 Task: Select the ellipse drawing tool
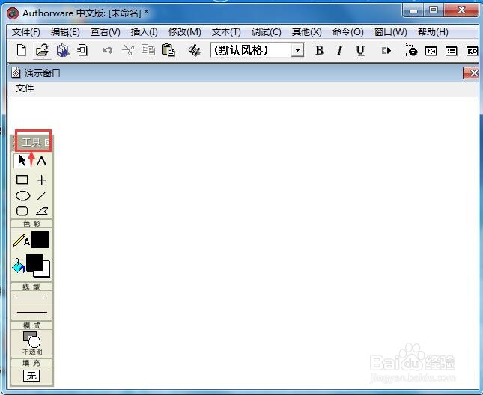click(22, 196)
